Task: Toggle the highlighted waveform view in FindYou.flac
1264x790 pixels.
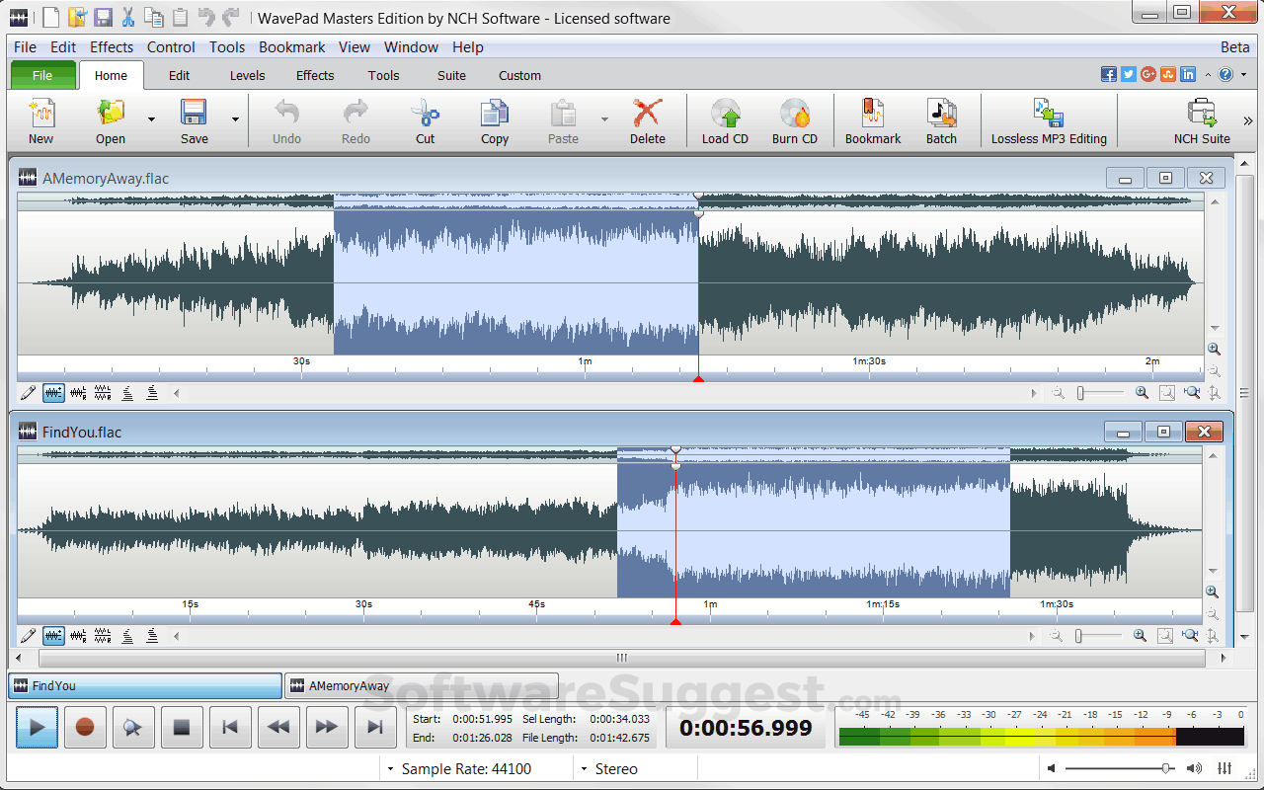Action: [x=53, y=636]
